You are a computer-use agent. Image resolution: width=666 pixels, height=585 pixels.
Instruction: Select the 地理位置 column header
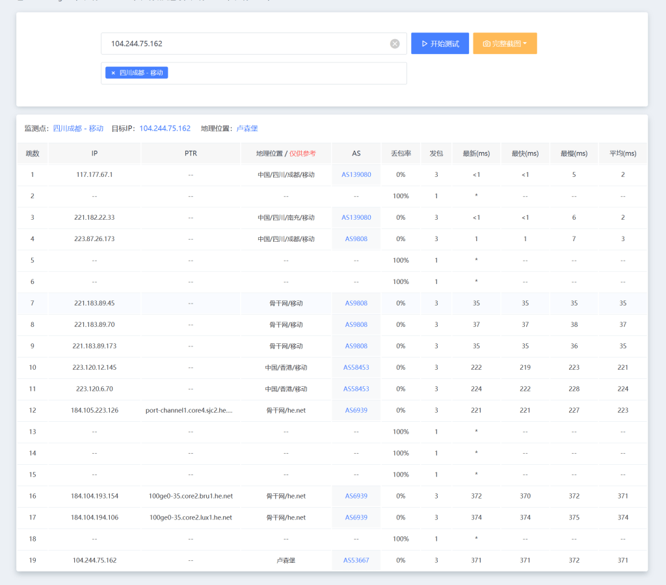(286, 153)
